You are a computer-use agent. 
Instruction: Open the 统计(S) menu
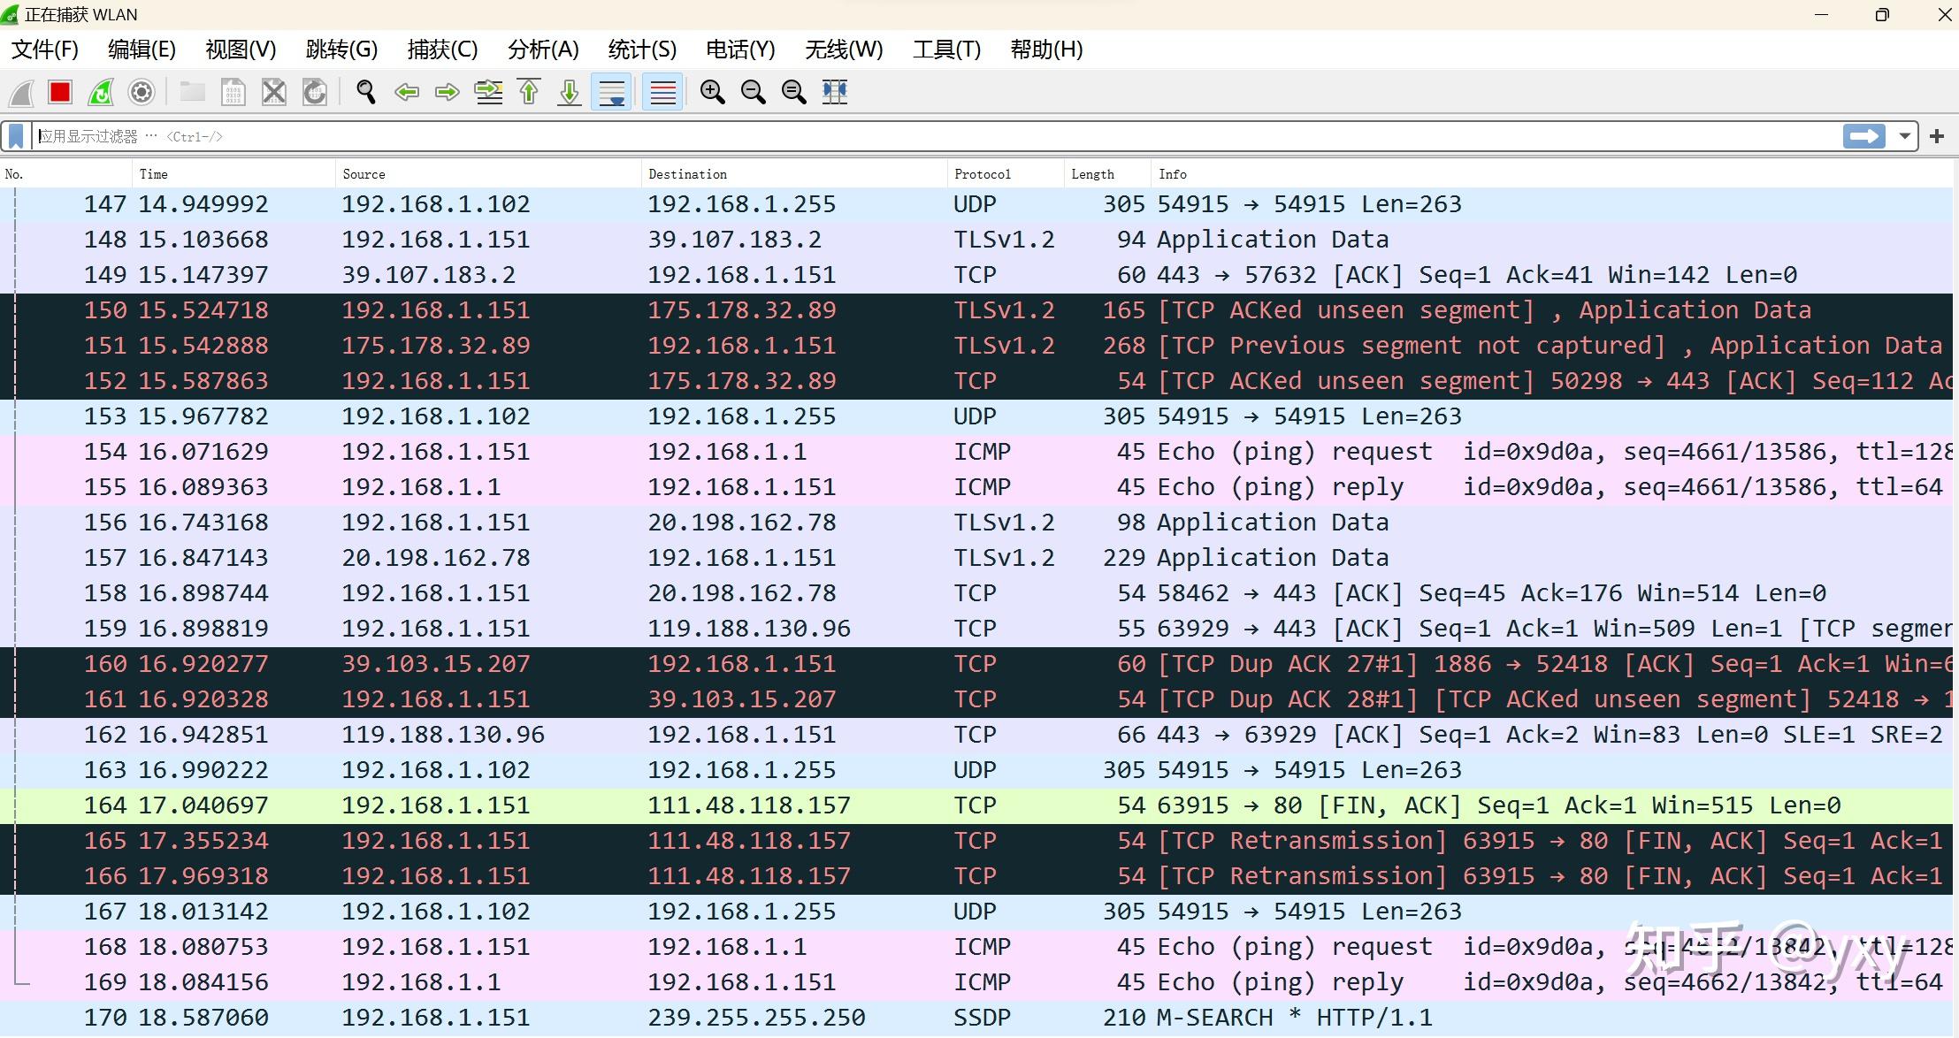(x=640, y=50)
